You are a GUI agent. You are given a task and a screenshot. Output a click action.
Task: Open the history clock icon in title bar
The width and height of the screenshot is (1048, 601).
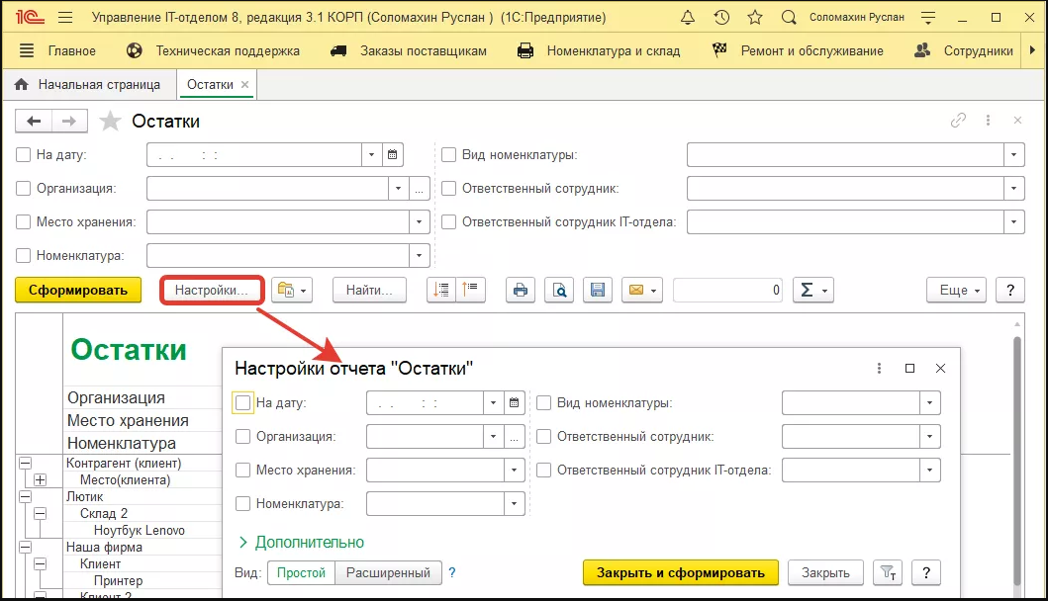(721, 18)
